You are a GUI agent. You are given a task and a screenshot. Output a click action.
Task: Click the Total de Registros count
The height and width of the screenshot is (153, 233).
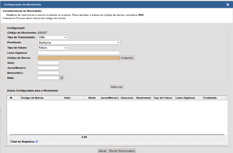point(36,142)
